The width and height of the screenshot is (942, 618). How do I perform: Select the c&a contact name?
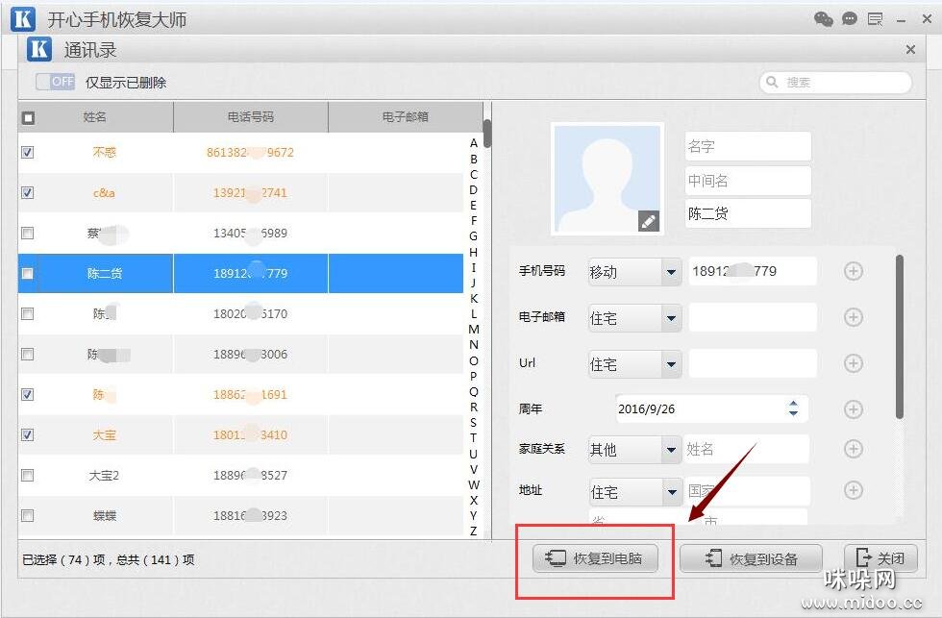click(104, 193)
